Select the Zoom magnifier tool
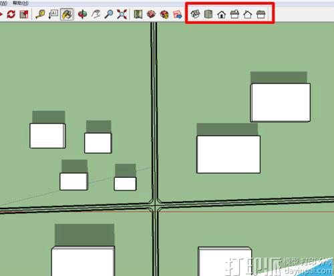334x276 pixels. click(109, 14)
